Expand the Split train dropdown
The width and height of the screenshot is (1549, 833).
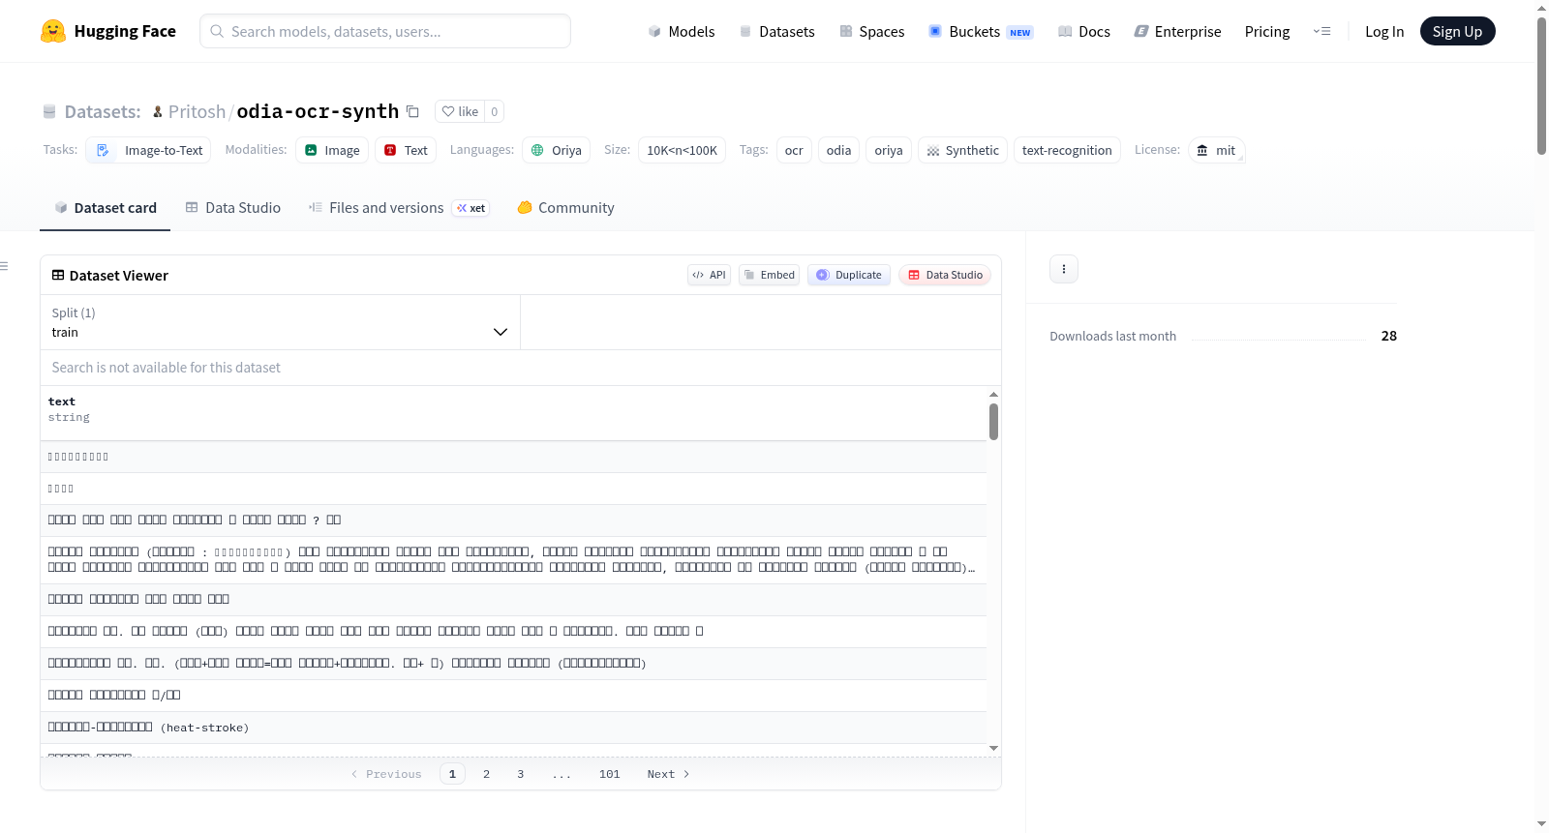pos(280,322)
